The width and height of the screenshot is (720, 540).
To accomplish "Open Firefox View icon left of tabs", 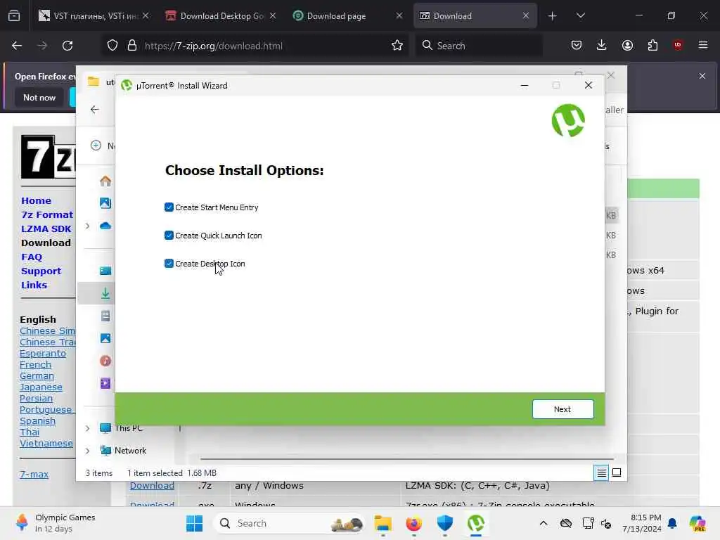I will pos(14,16).
